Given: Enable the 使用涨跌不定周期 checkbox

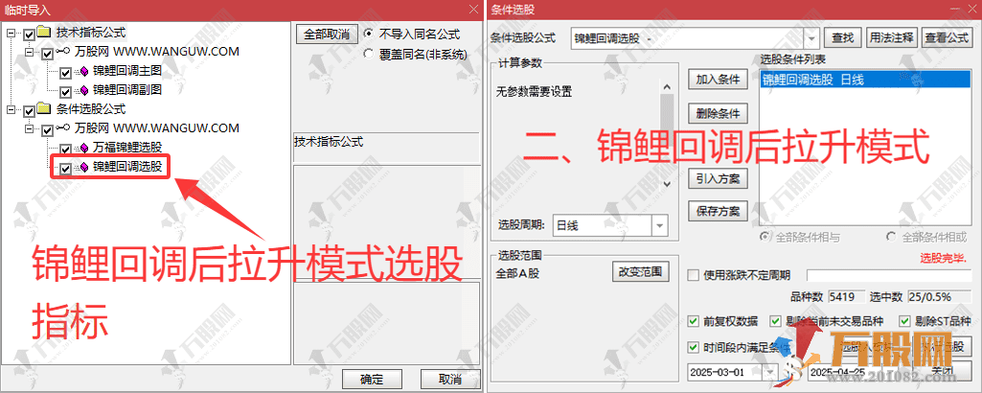Looking at the screenshot, I should [x=694, y=275].
